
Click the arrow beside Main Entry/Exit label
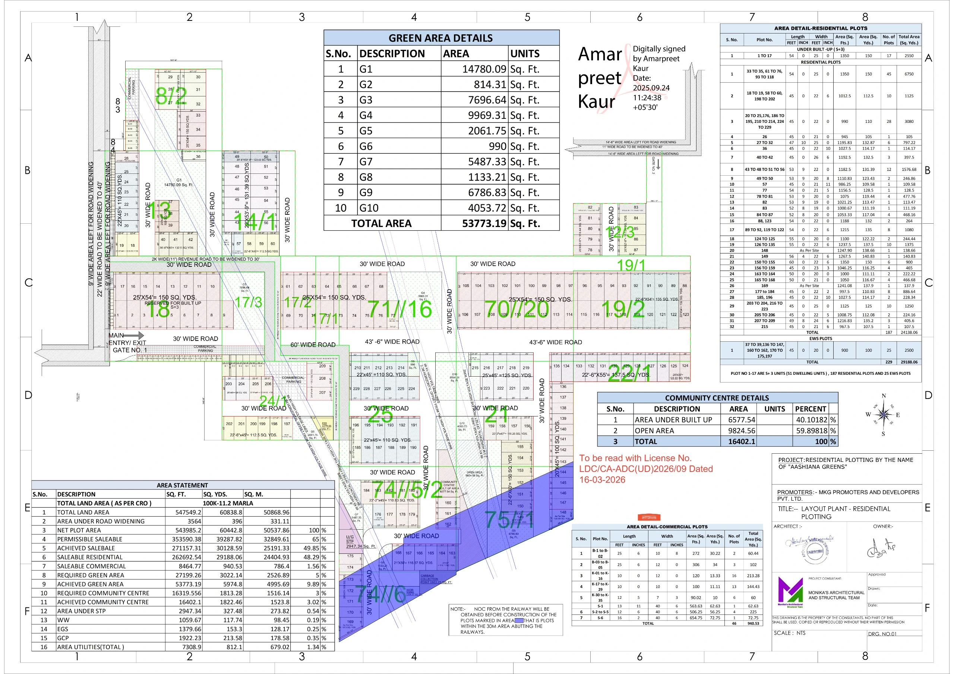(x=134, y=335)
